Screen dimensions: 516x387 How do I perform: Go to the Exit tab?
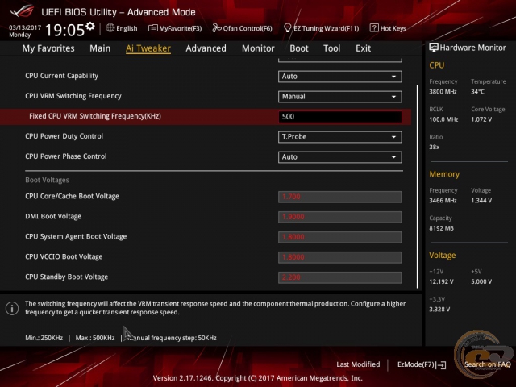click(x=363, y=48)
